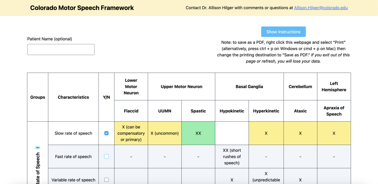The height and width of the screenshot is (184, 378).
Task: Click the Slow rate of speech label
Action: [73, 133]
